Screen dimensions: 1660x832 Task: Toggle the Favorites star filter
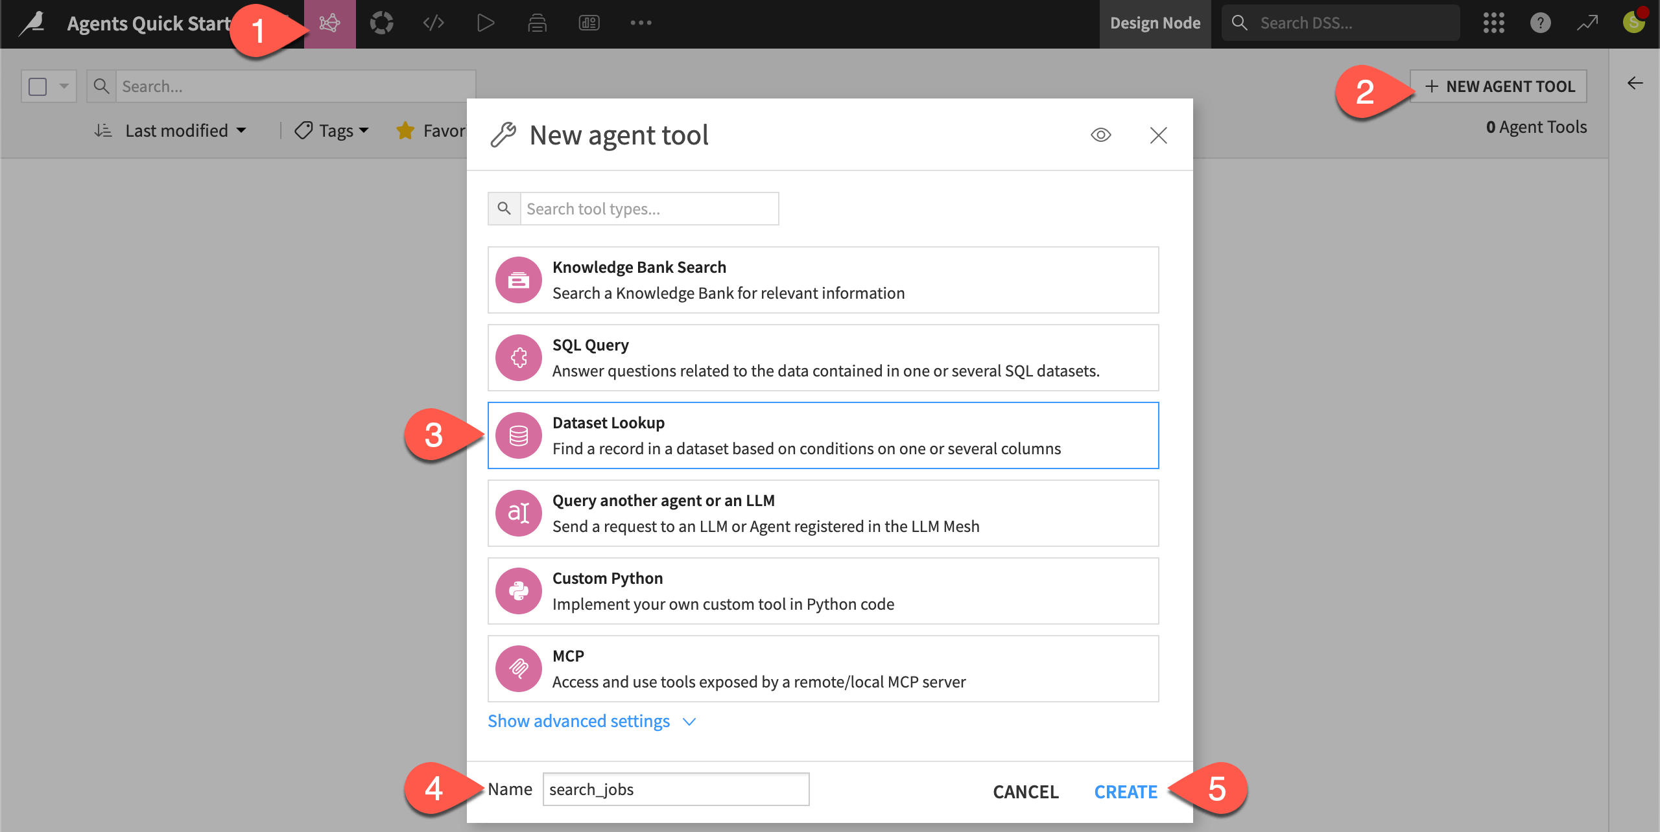coord(405,130)
